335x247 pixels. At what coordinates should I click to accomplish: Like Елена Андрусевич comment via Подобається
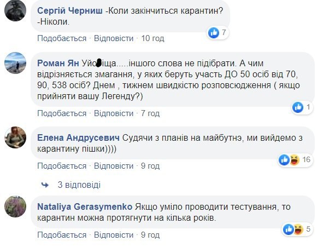(62, 165)
